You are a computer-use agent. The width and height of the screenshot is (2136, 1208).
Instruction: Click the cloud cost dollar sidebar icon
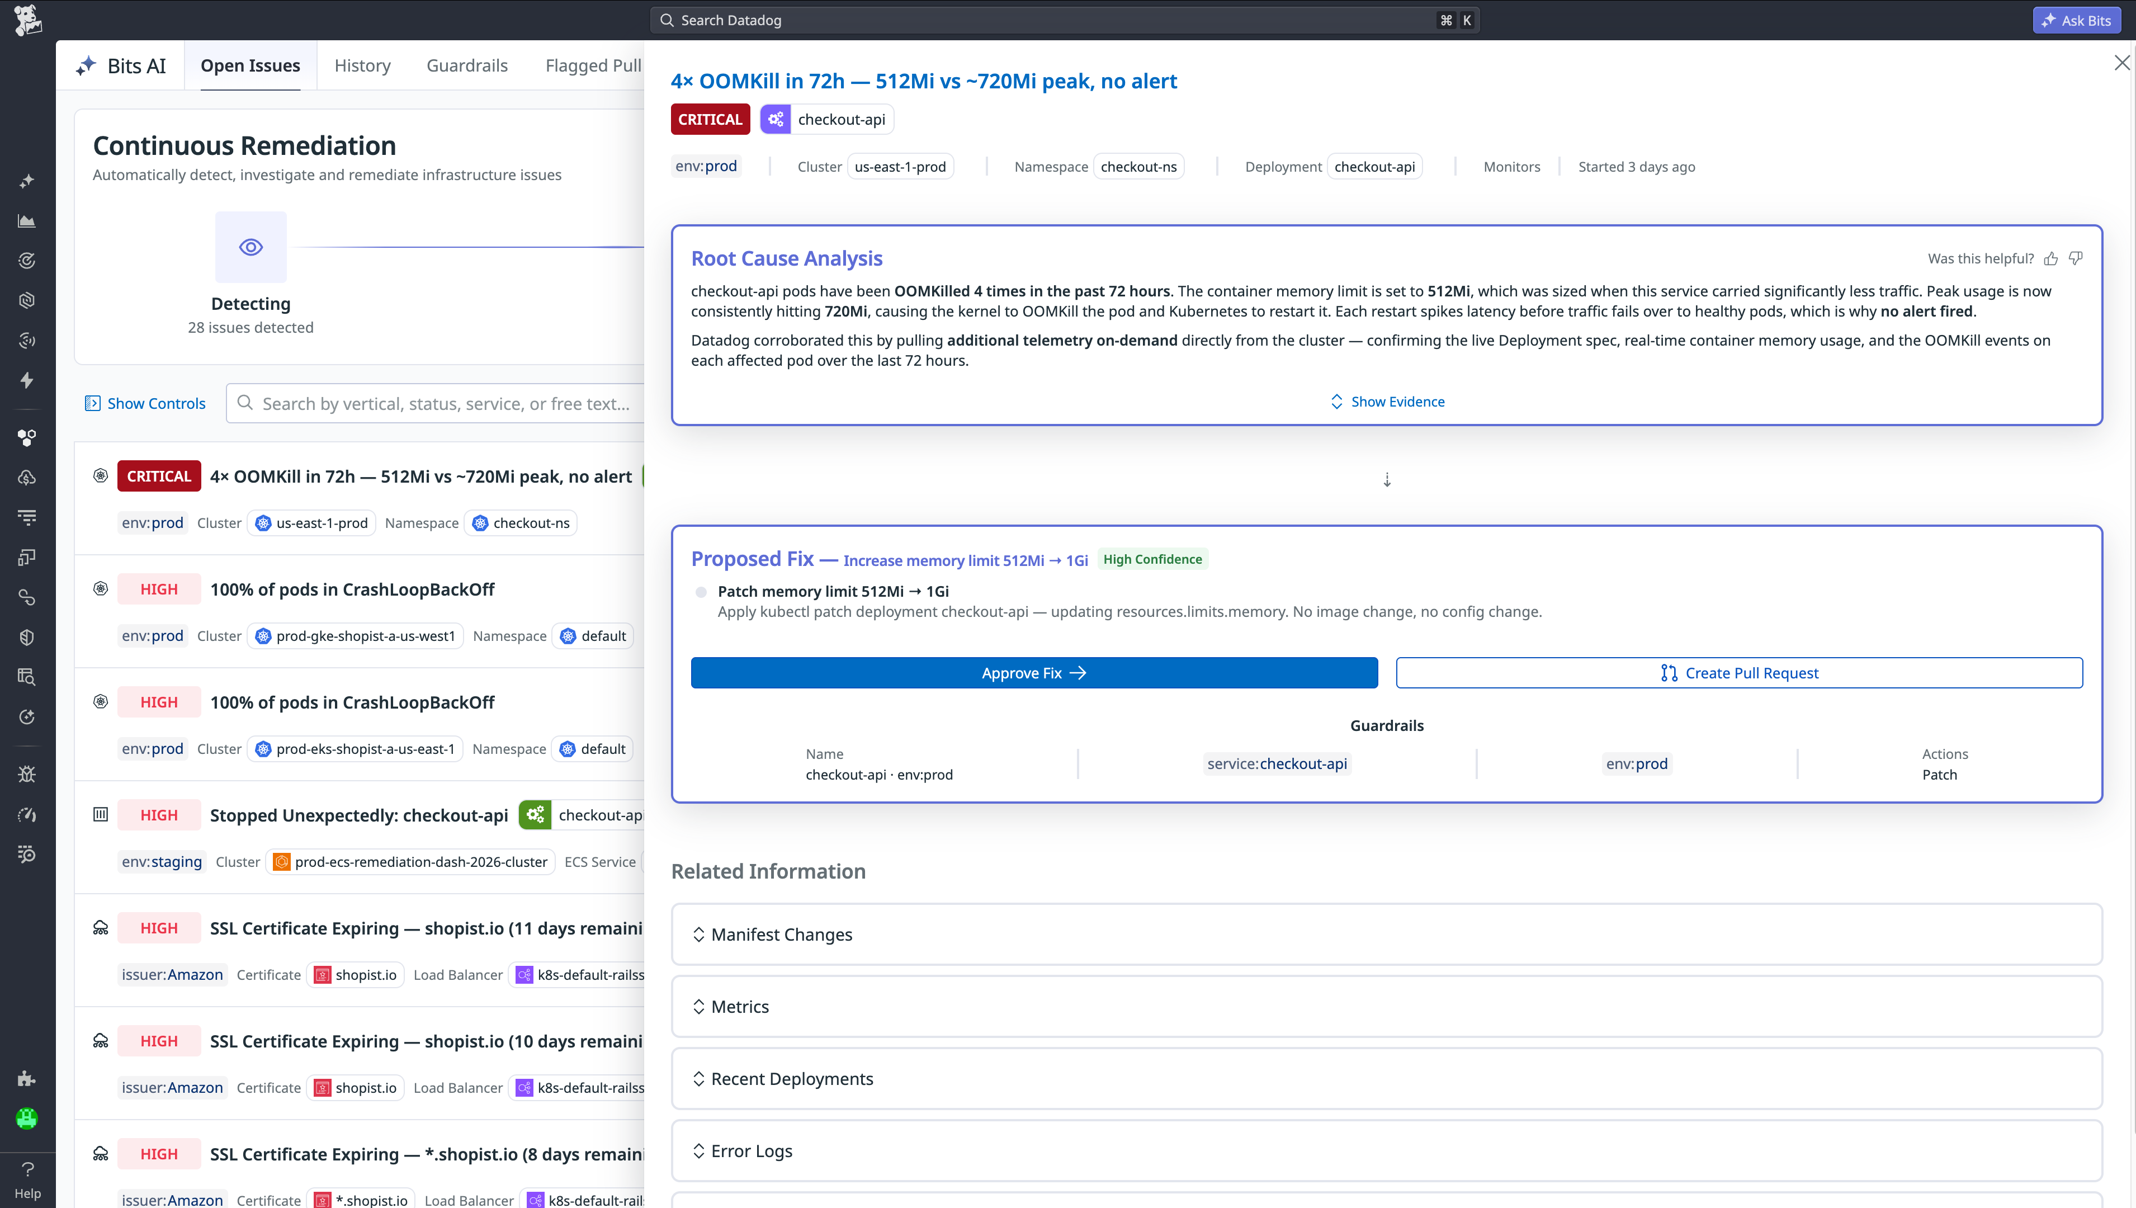click(26, 477)
